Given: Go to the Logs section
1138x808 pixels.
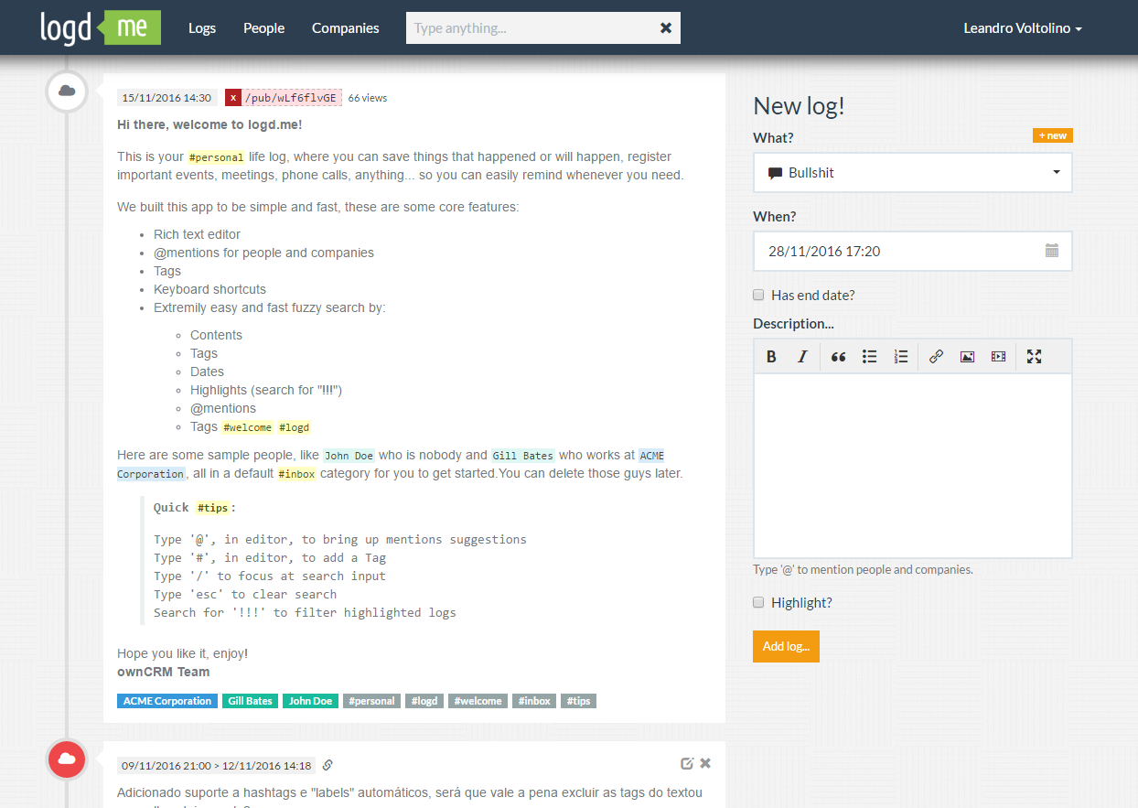Looking at the screenshot, I should tap(202, 28).
